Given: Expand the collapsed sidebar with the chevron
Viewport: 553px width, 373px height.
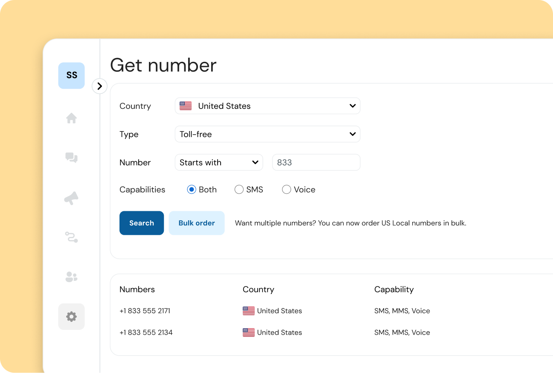Looking at the screenshot, I should click(99, 86).
